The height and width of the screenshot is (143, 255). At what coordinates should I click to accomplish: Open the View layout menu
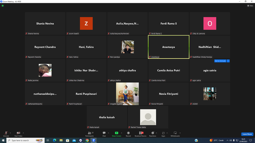(250, 6)
